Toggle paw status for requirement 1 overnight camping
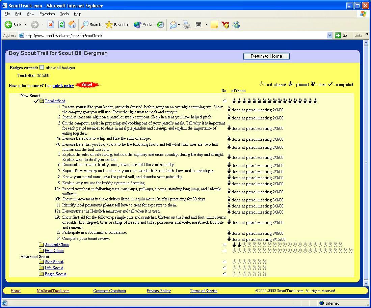The image size is (371, 308). click(229, 109)
